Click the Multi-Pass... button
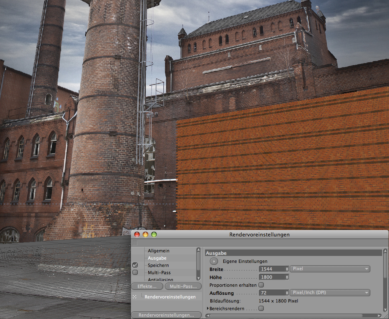Screen dimensions: 389x319 coord(183,286)
